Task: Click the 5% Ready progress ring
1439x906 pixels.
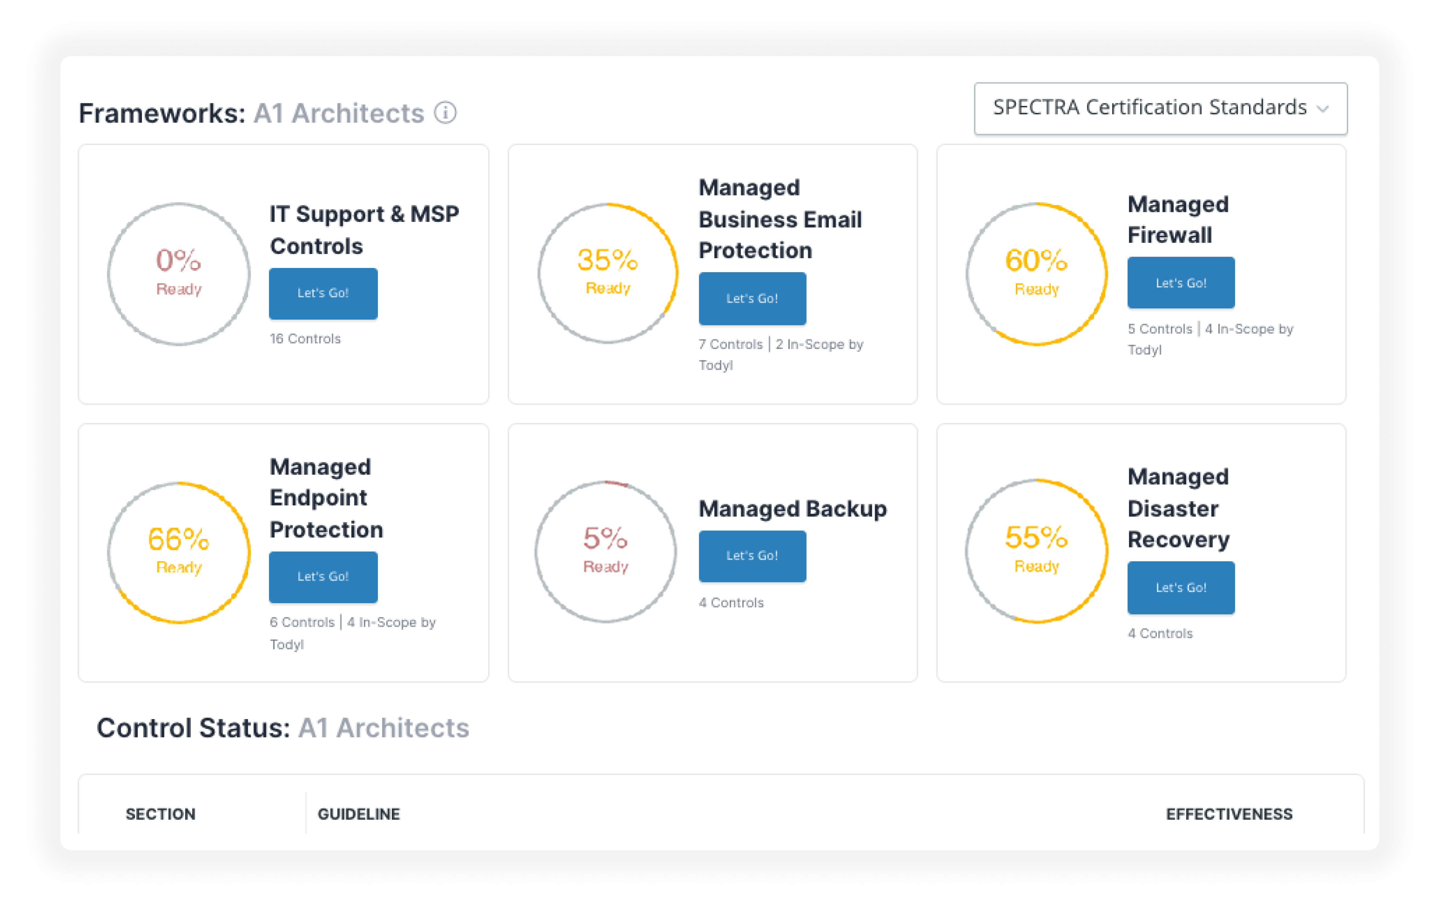Action: click(606, 551)
